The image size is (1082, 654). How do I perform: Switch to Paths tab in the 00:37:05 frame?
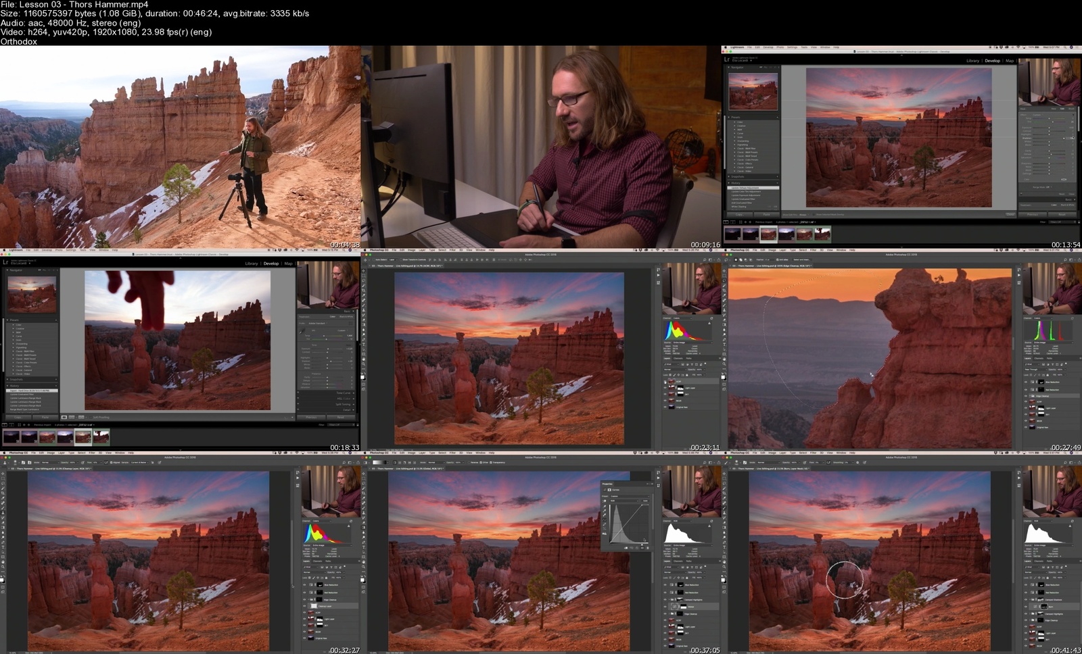[688, 561]
